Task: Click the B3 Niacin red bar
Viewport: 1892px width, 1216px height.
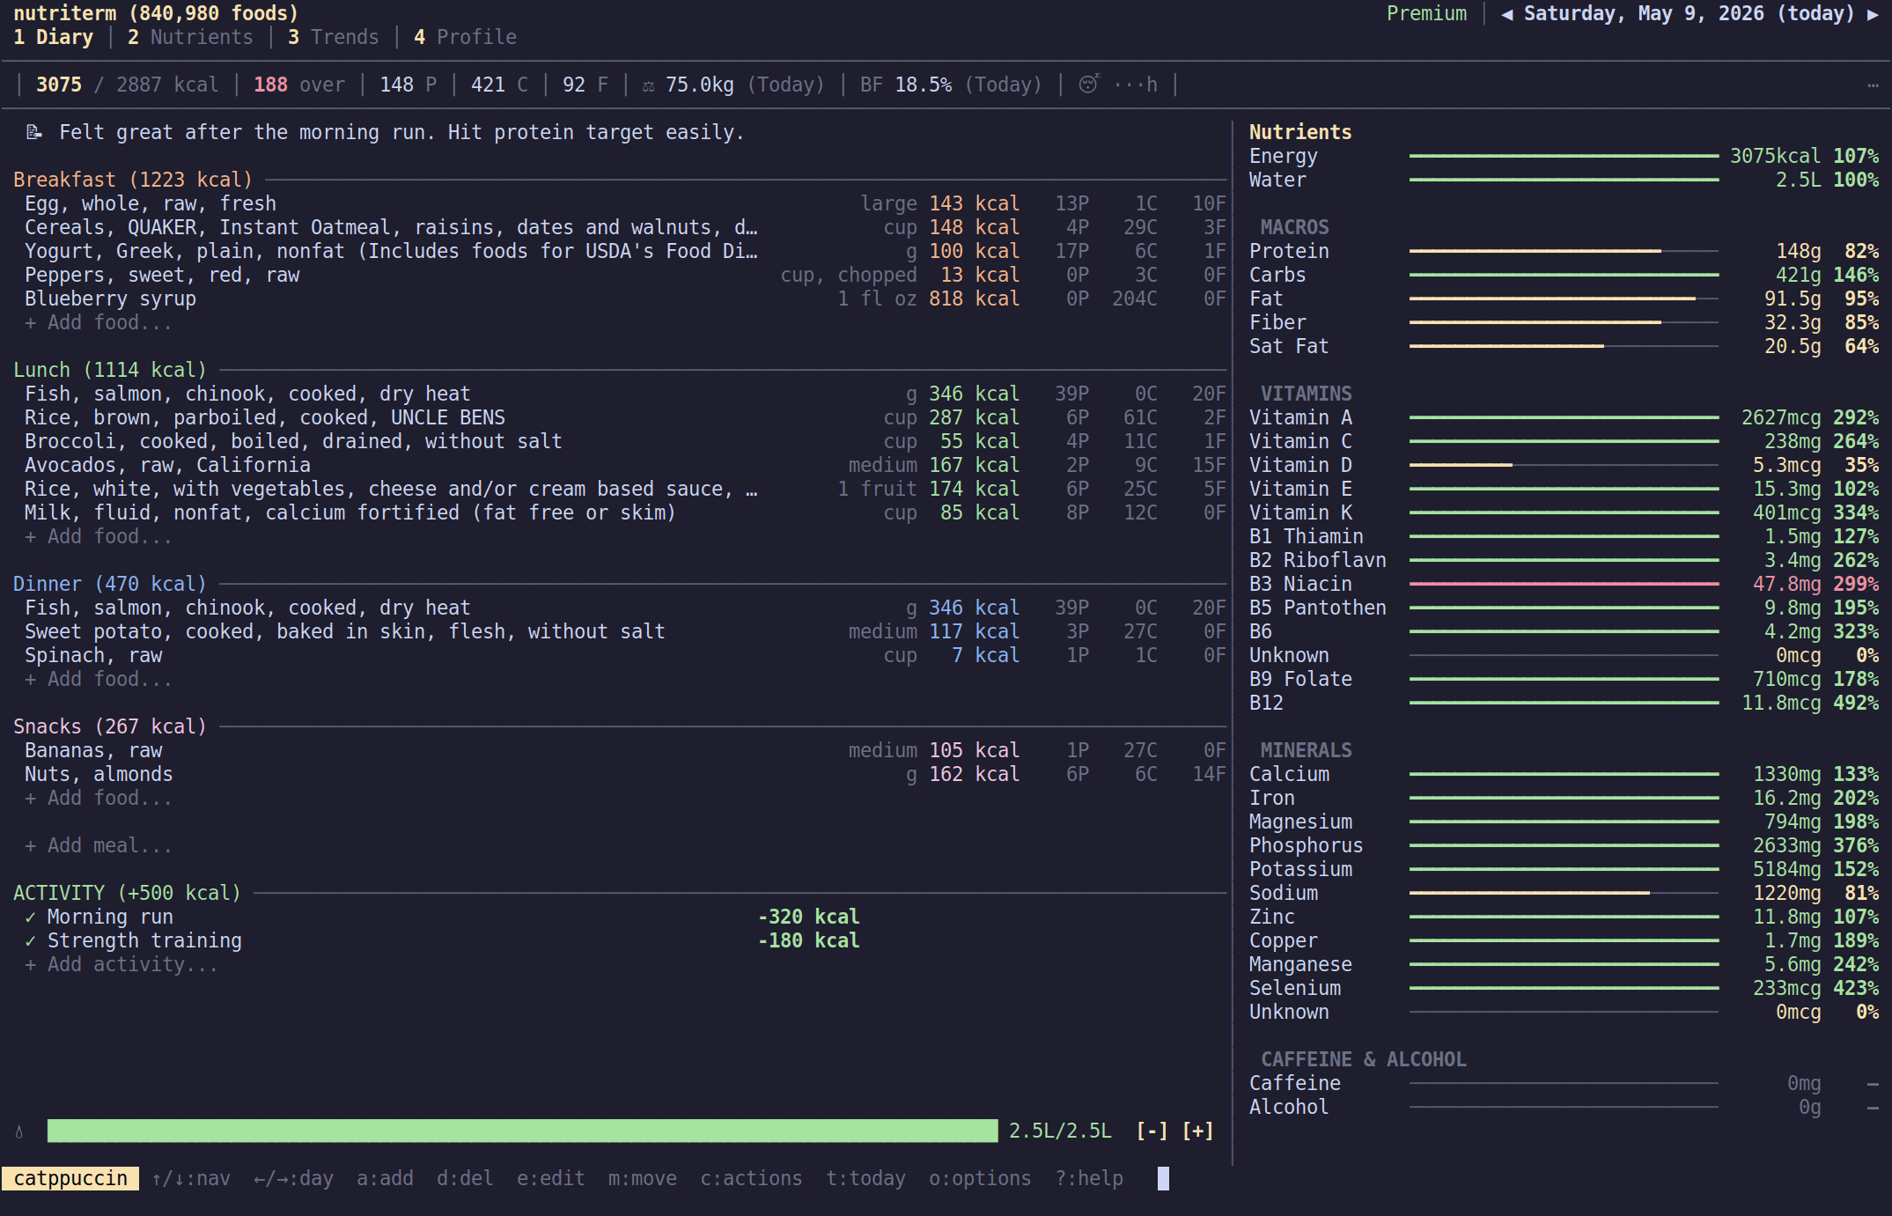Action: point(1564,584)
